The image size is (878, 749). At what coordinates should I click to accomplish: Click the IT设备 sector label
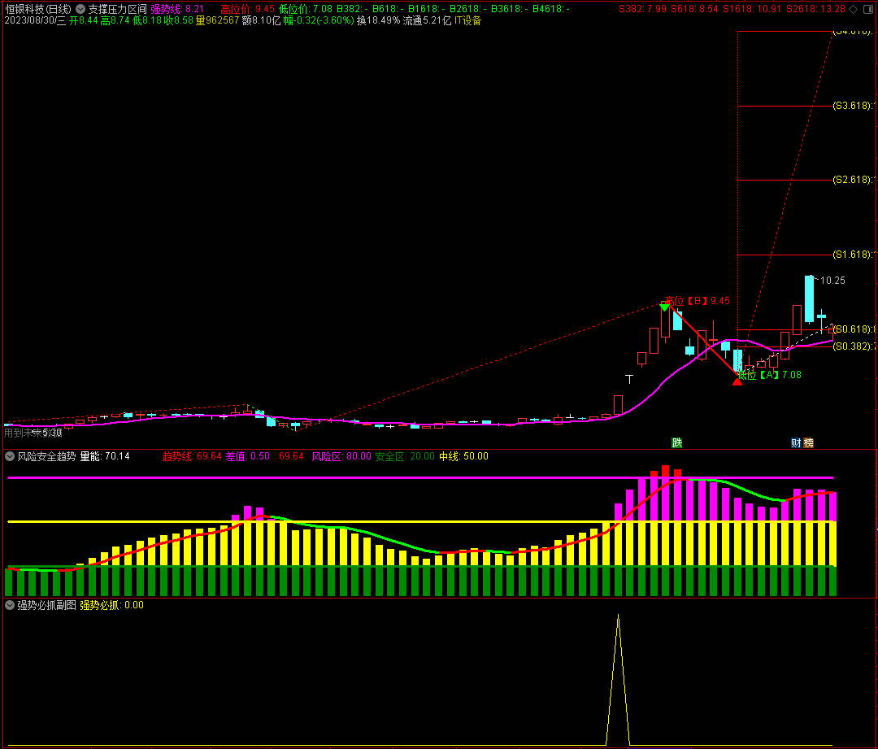467,20
